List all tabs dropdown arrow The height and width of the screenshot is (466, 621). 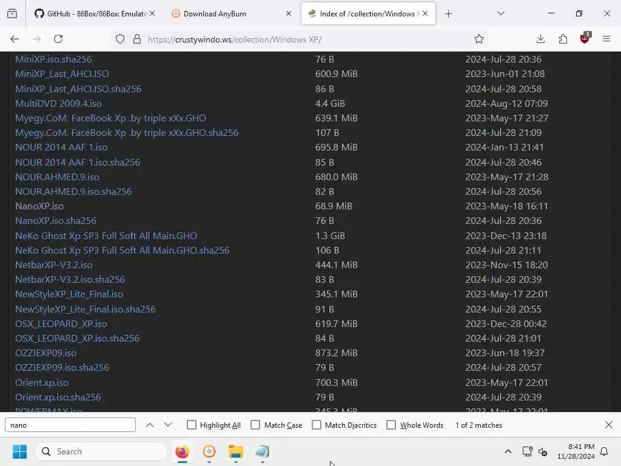(x=501, y=13)
